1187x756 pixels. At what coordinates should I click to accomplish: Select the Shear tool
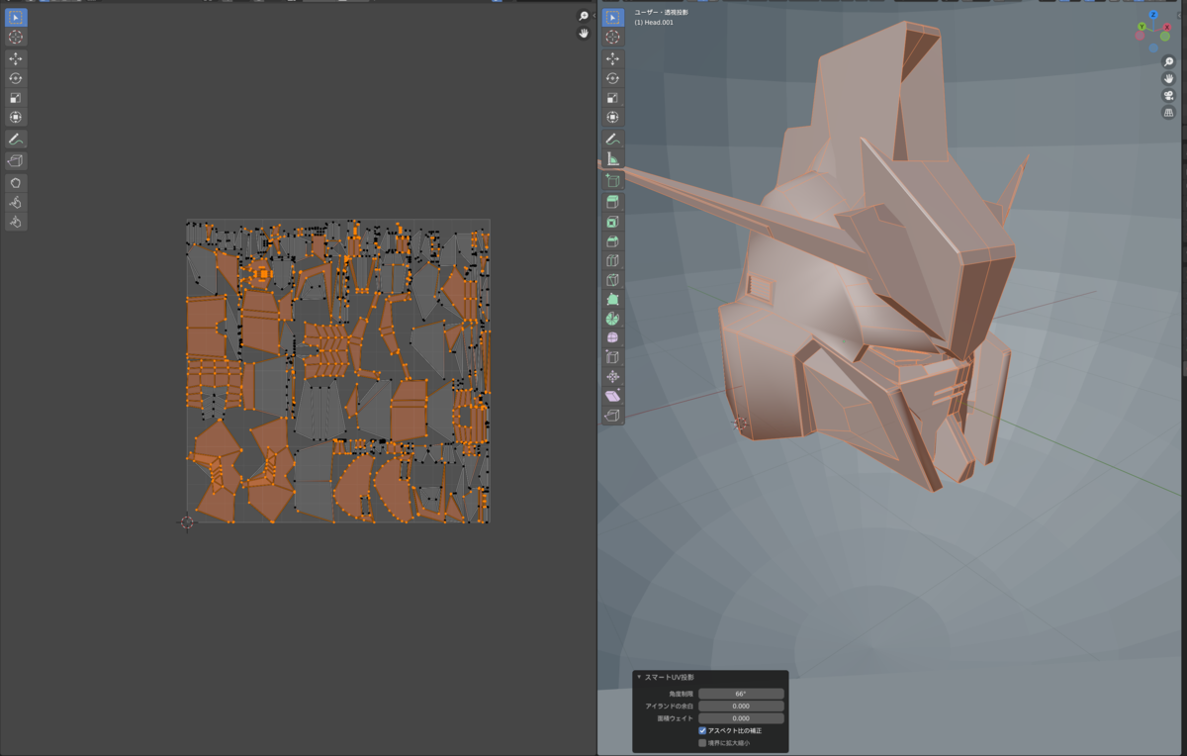613,396
